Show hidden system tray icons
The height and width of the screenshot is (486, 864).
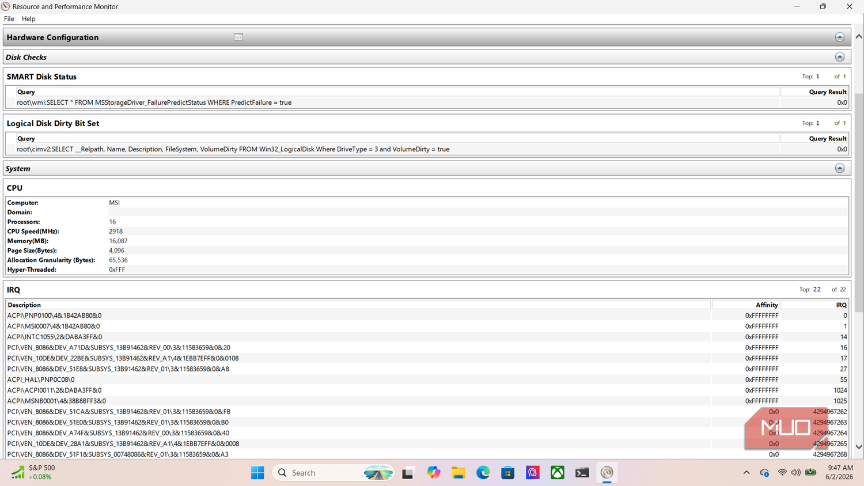click(x=746, y=473)
